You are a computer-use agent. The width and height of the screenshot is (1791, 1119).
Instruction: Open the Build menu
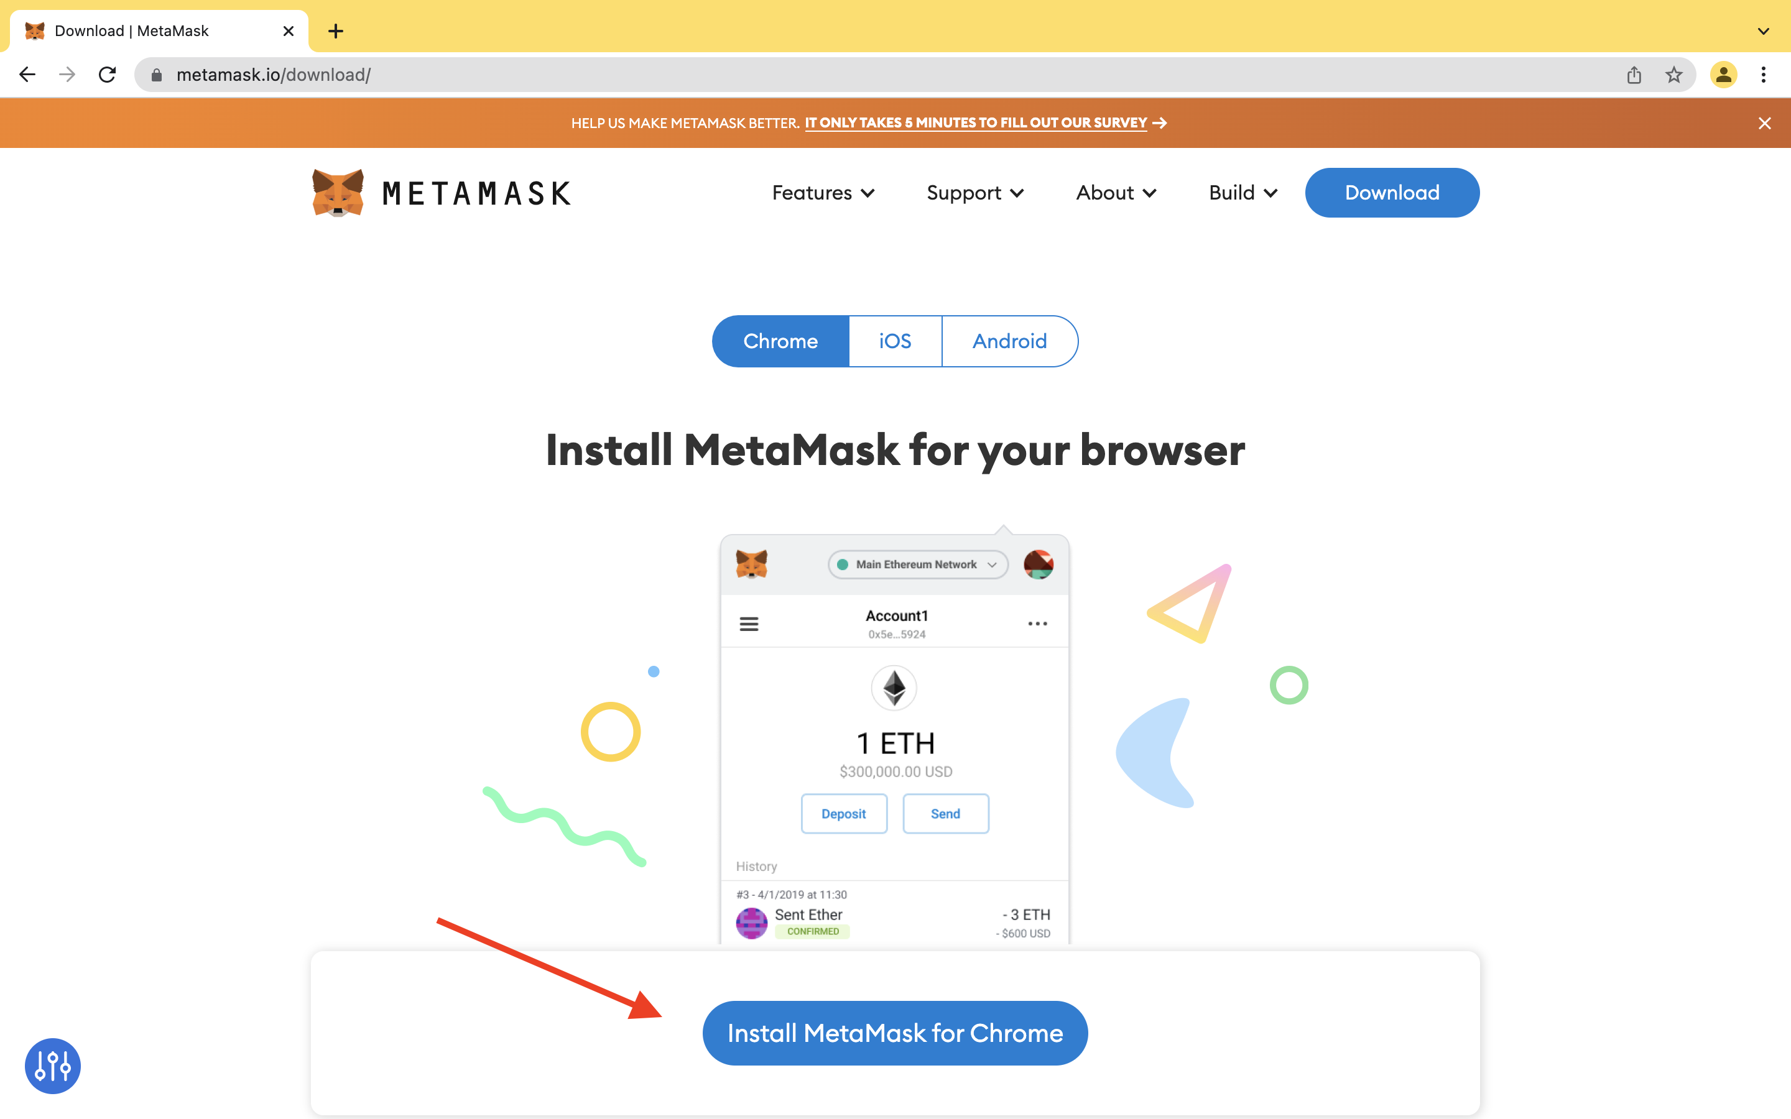point(1241,192)
